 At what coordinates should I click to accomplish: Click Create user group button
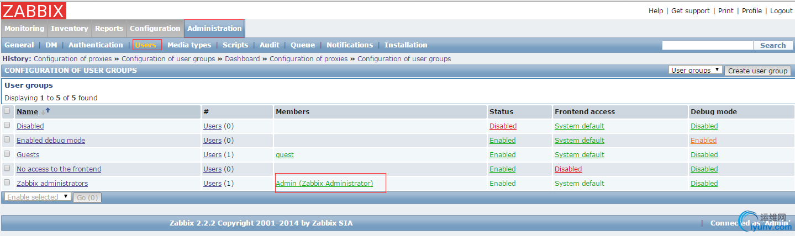(x=757, y=71)
